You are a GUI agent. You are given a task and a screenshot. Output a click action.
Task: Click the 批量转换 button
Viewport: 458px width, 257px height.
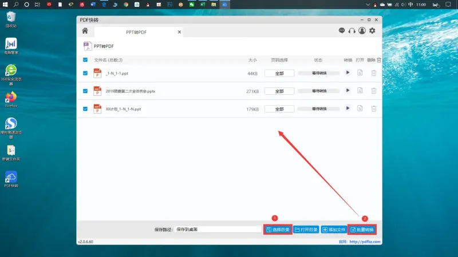pyautogui.click(x=362, y=230)
